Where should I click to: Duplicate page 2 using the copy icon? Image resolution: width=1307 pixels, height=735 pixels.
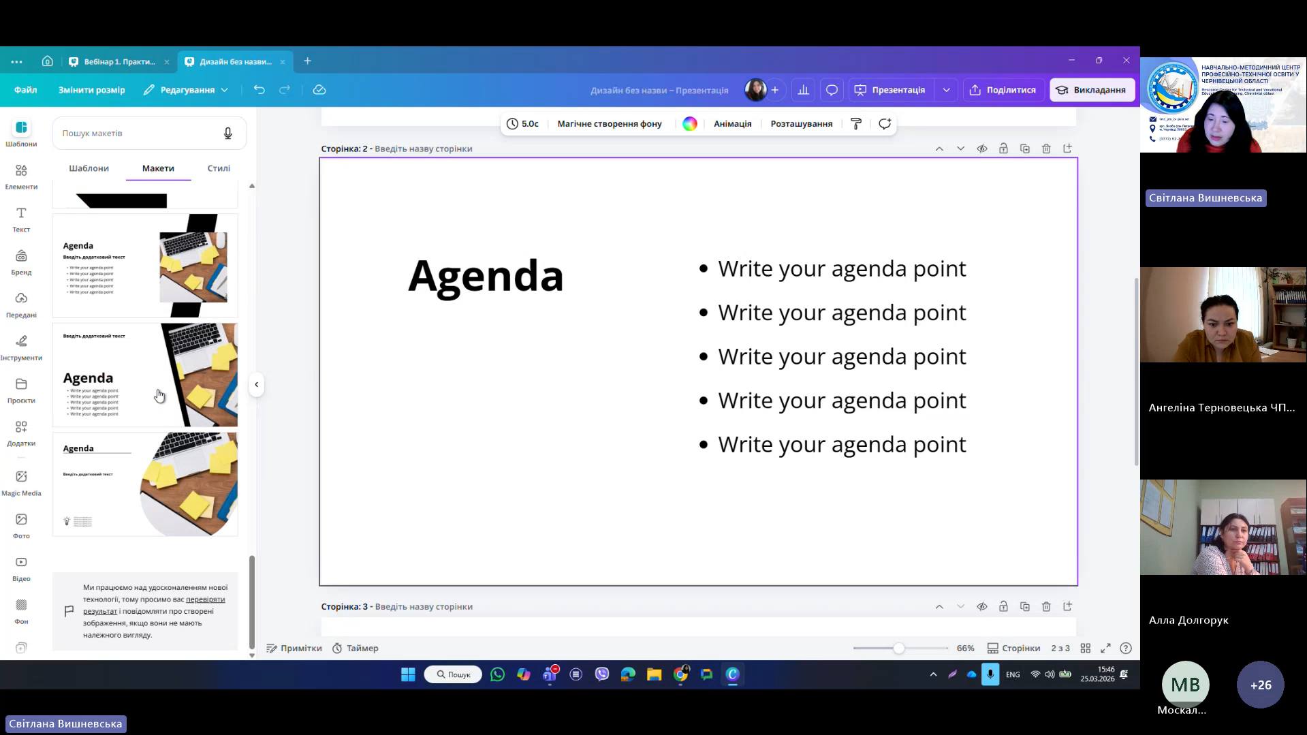1025,148
